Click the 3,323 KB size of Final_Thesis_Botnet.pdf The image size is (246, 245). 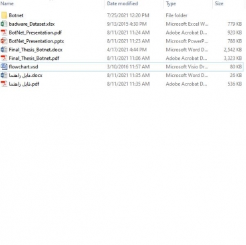click(233, 58)
